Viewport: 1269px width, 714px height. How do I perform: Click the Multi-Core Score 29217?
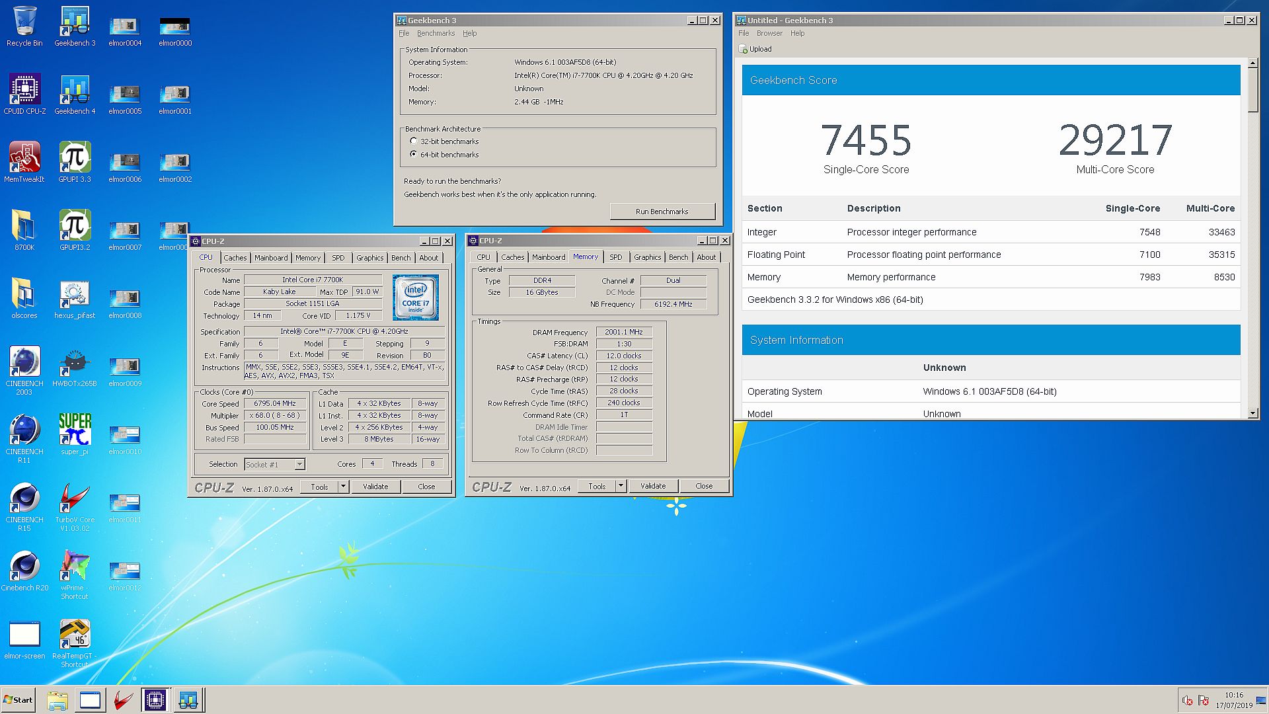tap(1115, 140)
